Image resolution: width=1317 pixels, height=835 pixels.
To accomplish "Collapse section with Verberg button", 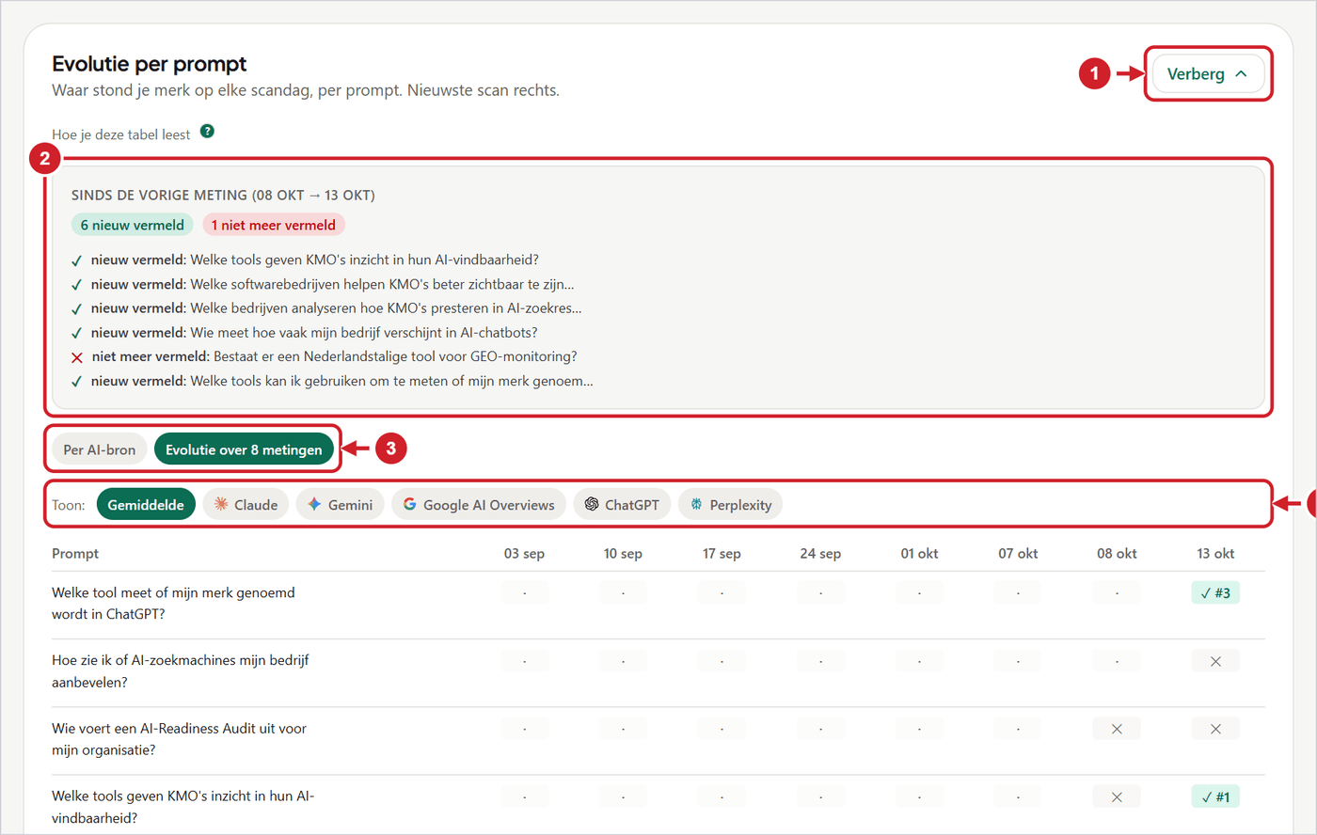I will coord(1208,73).
